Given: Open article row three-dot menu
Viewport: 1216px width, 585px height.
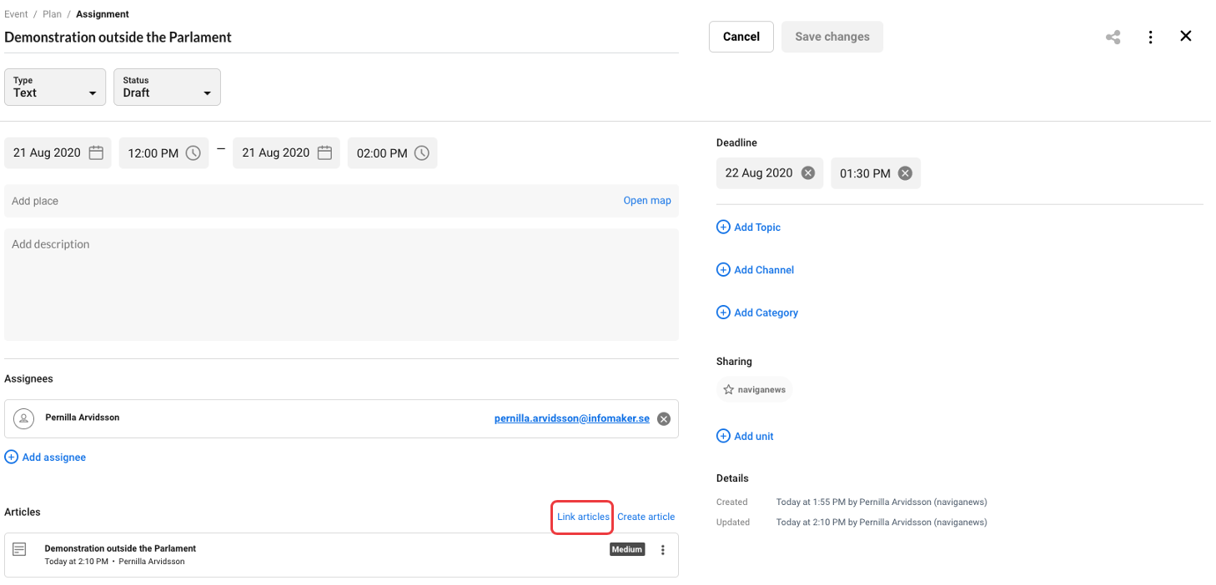Looking at the screenshot, I should [663, 550].
